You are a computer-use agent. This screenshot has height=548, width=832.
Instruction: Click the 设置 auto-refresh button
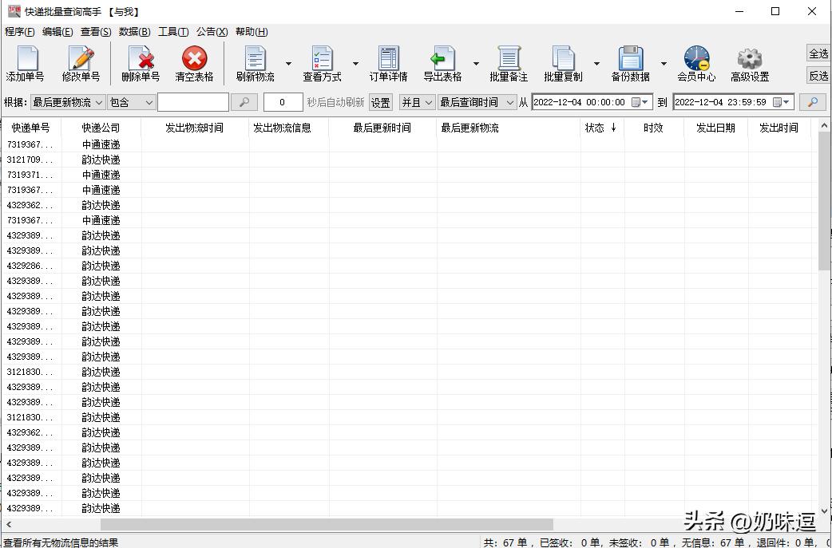point(380,102)
